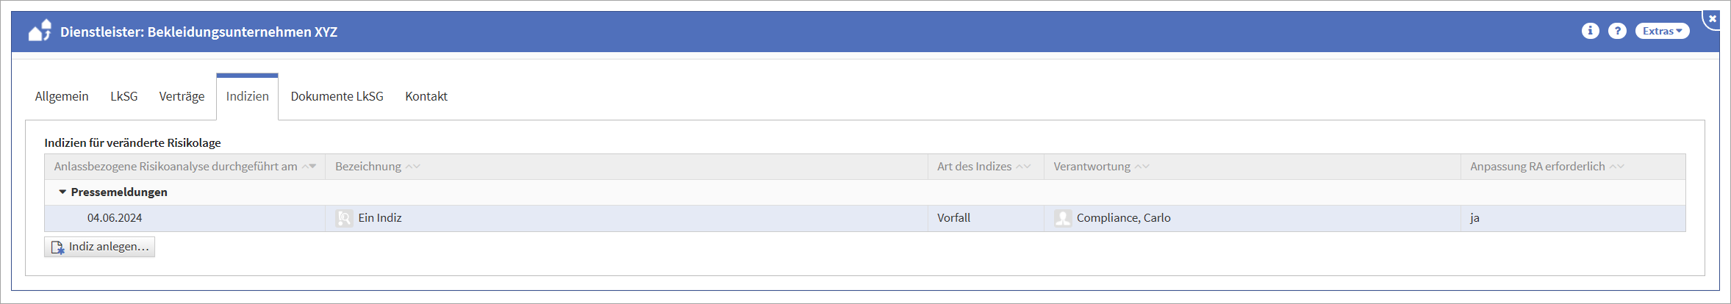The width and height of the screenshot is (1731, 304).
Task: Sort by Bezeichnung column header
Action: tap(368, 167)
